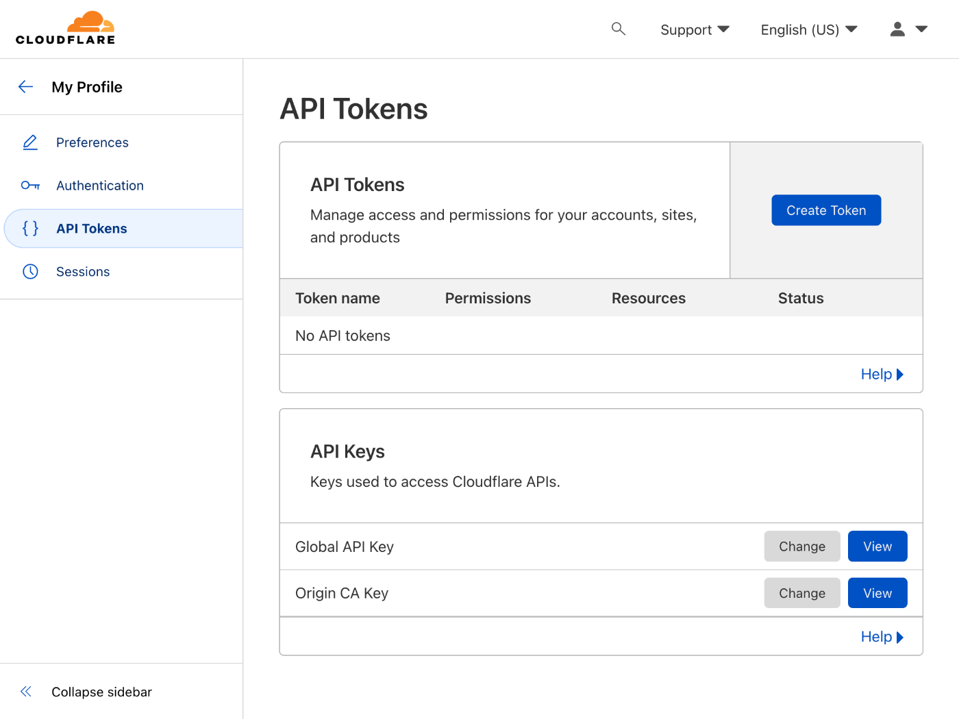Viewport: 959px width, 719px height.
Task: Click the Cloudflare logo
Action: (66, 28)
